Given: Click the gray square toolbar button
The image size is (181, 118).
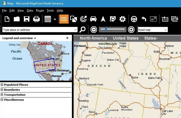Looking at the screenshot, I should click(x=48, y=19).
